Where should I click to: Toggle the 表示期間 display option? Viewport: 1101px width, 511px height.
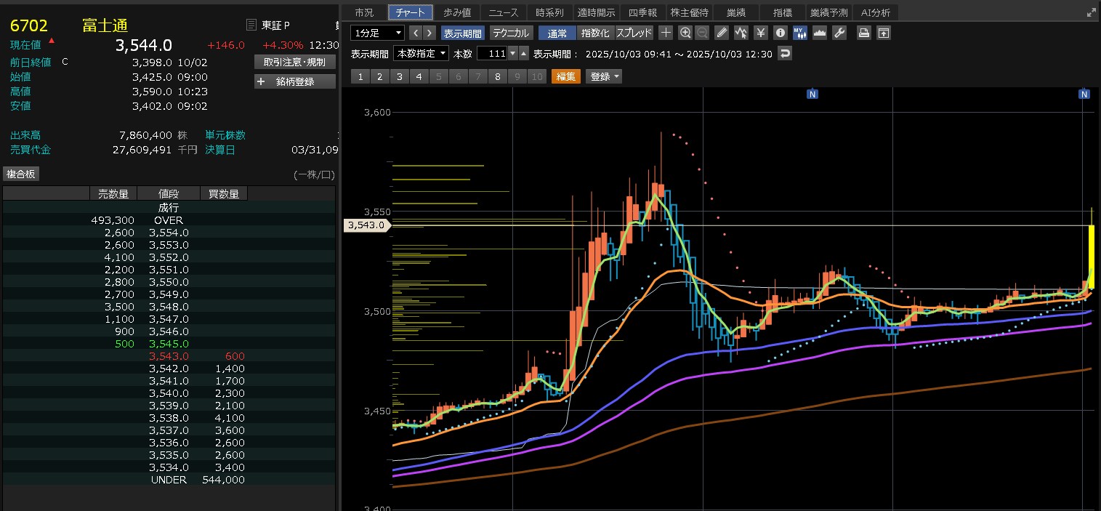click(x=462, y=33)
